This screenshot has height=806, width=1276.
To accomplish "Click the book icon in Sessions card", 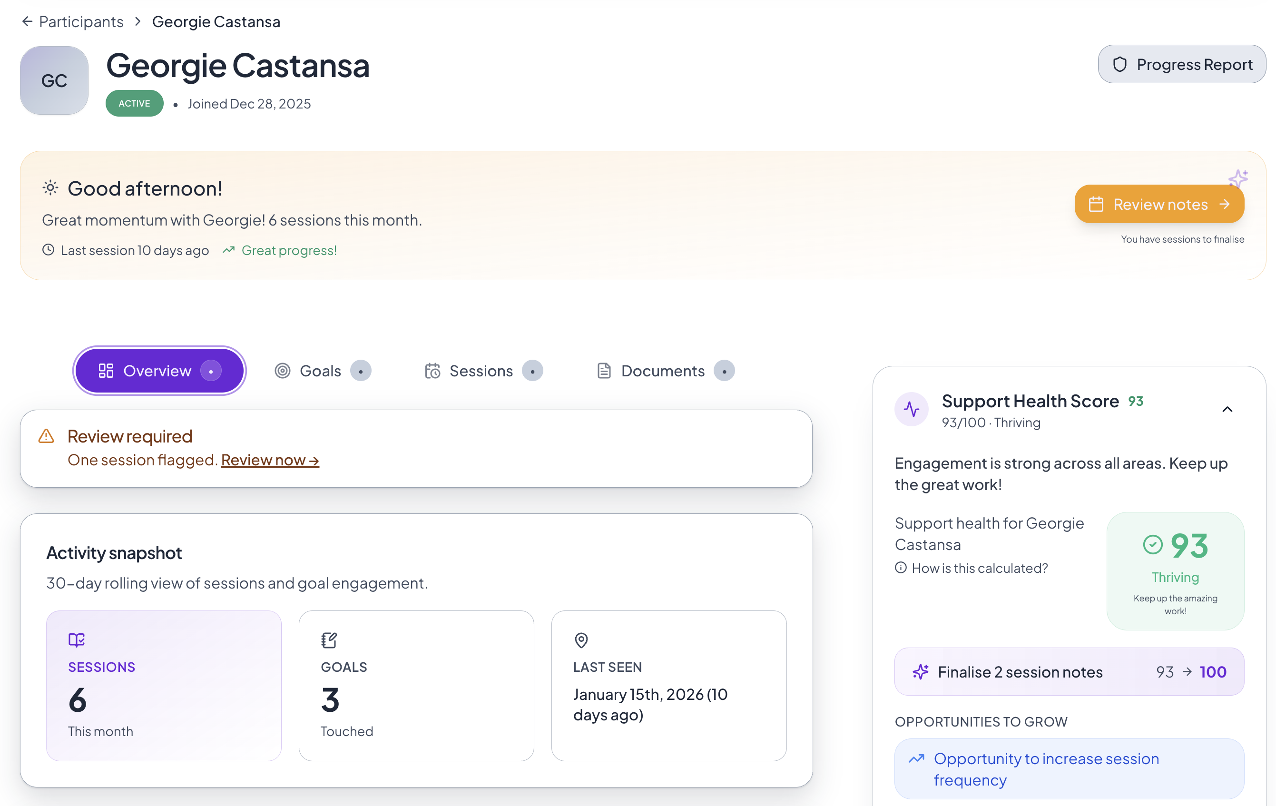I will click(76, 639).
